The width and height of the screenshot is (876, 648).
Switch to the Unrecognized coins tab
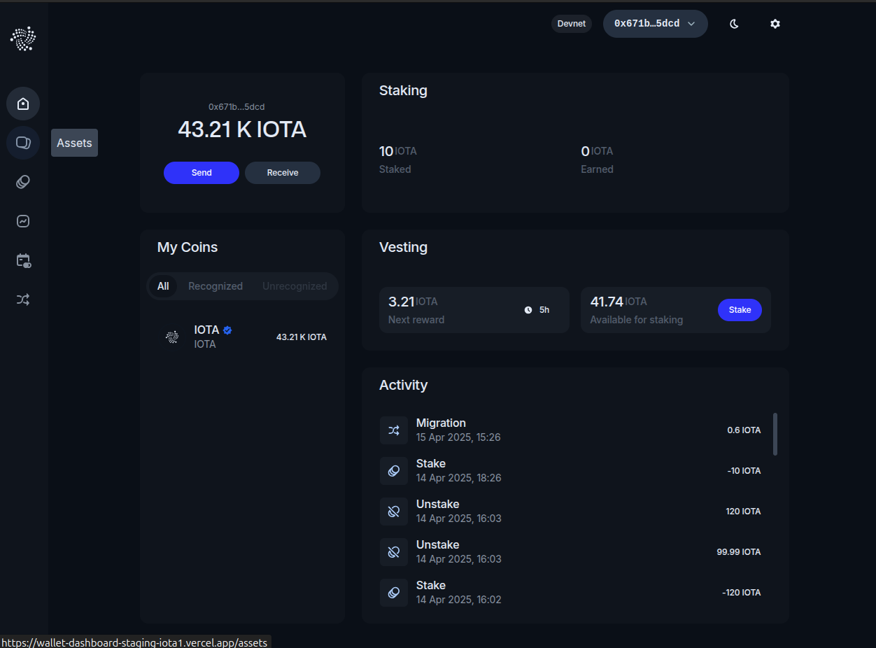pos(295,286)
